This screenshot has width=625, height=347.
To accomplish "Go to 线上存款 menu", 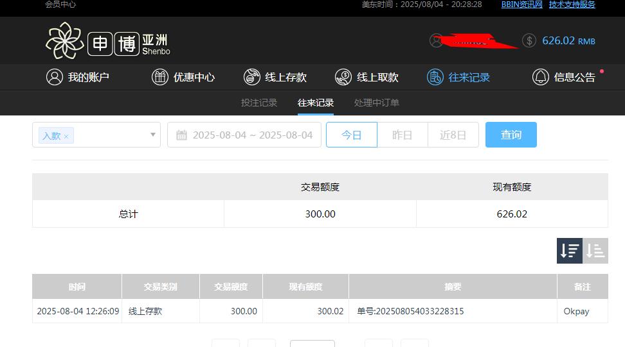I will point(285,77).
